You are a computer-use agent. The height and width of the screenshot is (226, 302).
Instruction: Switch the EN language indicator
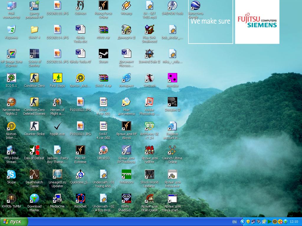(x=234, y=222)
